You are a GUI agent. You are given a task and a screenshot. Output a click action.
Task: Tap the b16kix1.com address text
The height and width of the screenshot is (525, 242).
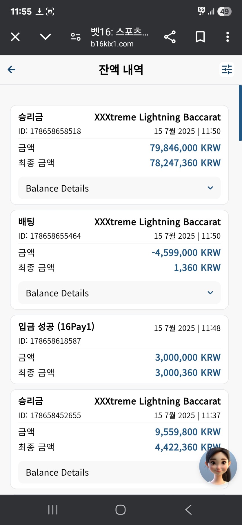(112, 44)
